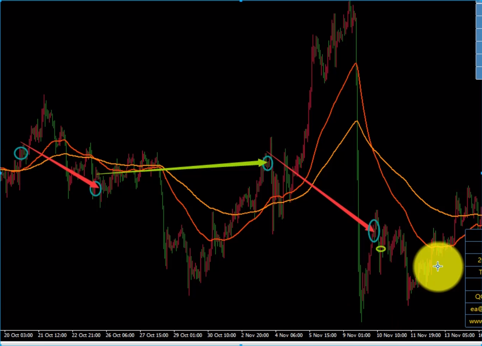The image size is (482, 346).
Task: Click the small yellow-green ellipse marker
Action: [x=381, y=249]
